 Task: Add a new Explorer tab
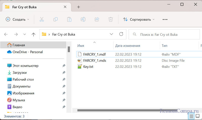tap(79, 7)
